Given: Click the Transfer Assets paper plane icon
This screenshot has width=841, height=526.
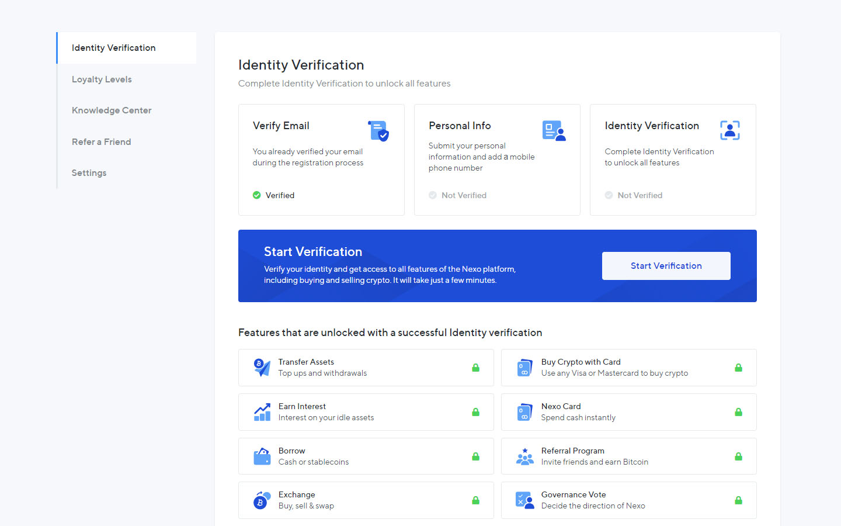Looking at the screenshot, I should pyautogui.click(x=262, y=368).
